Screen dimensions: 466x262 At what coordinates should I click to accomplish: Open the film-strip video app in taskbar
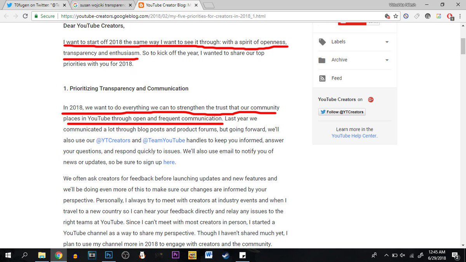92,255
